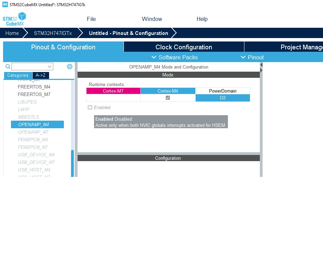Open the categories settings gear icon
Screen dimensions: 323x253
(x=70, y=67)
